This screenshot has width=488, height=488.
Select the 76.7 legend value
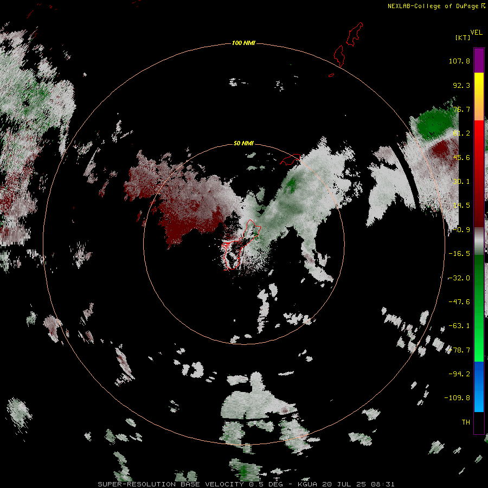coord(461,109)
